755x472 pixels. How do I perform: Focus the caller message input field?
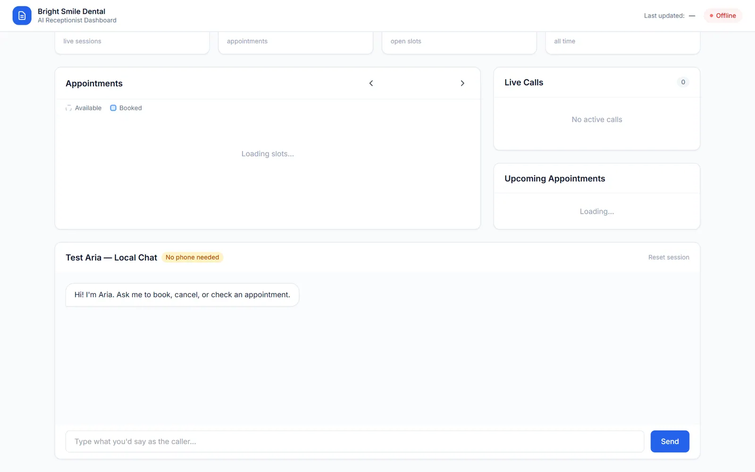[x=355, y=441]
